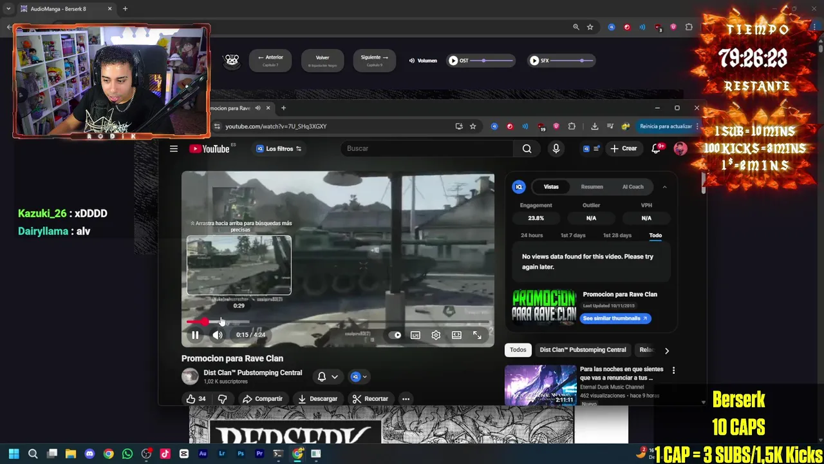Show more filter chips with right arrow

click(667, 351)
